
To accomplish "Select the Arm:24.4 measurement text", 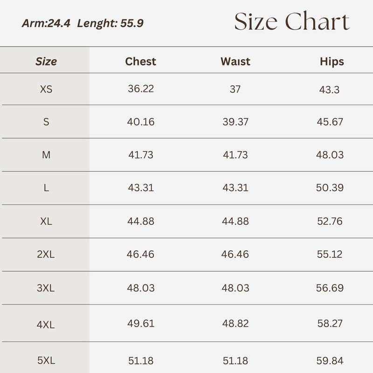I will (46, 23).
